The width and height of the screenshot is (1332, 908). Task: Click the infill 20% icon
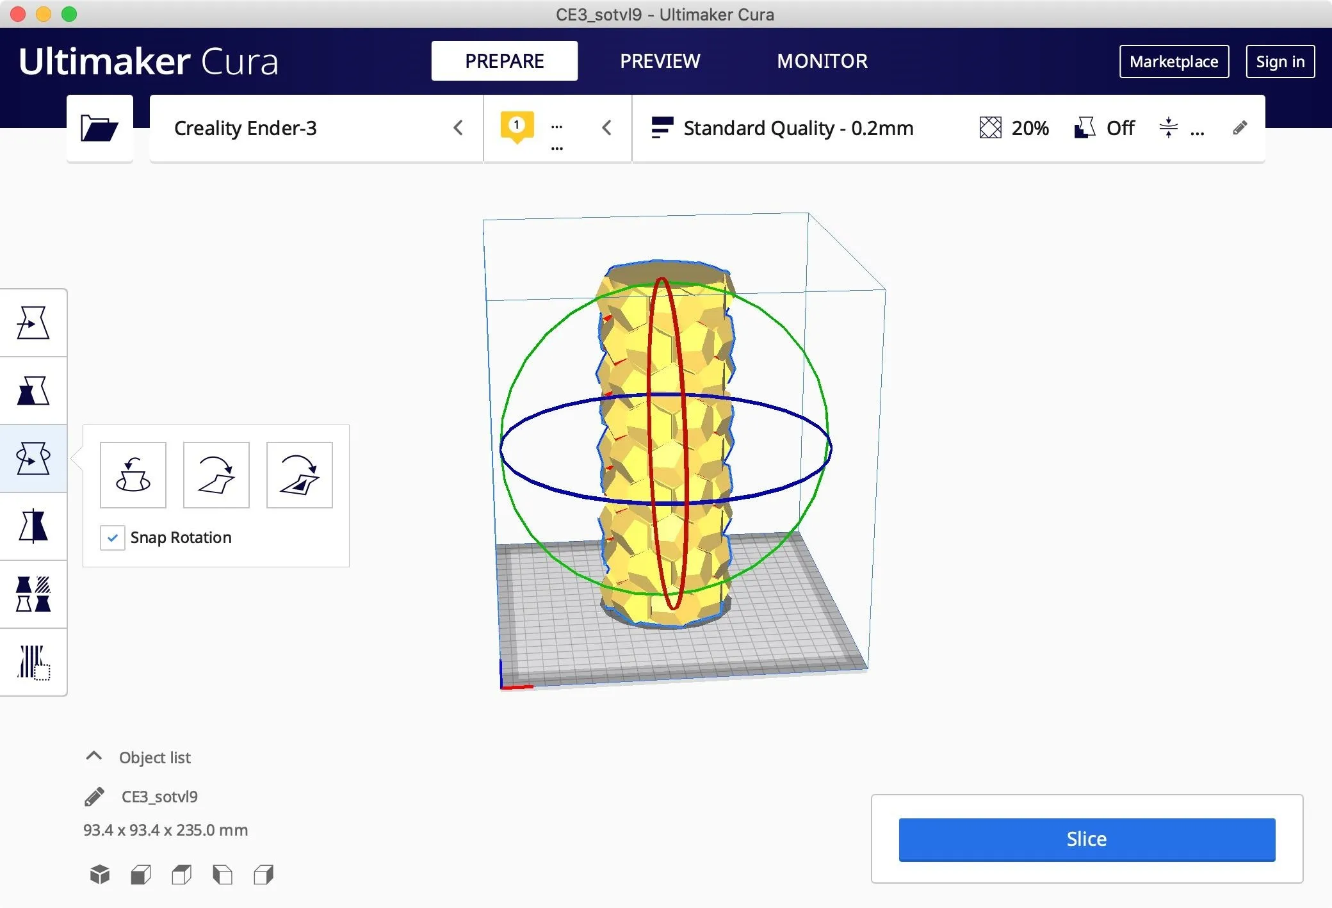pos(990,128)
